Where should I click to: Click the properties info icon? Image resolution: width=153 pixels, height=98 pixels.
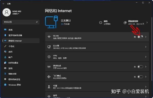101,23
